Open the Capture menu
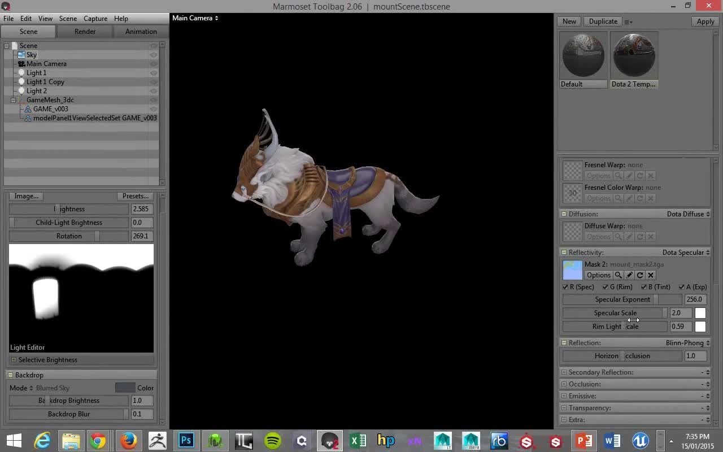 coord(95,19)
